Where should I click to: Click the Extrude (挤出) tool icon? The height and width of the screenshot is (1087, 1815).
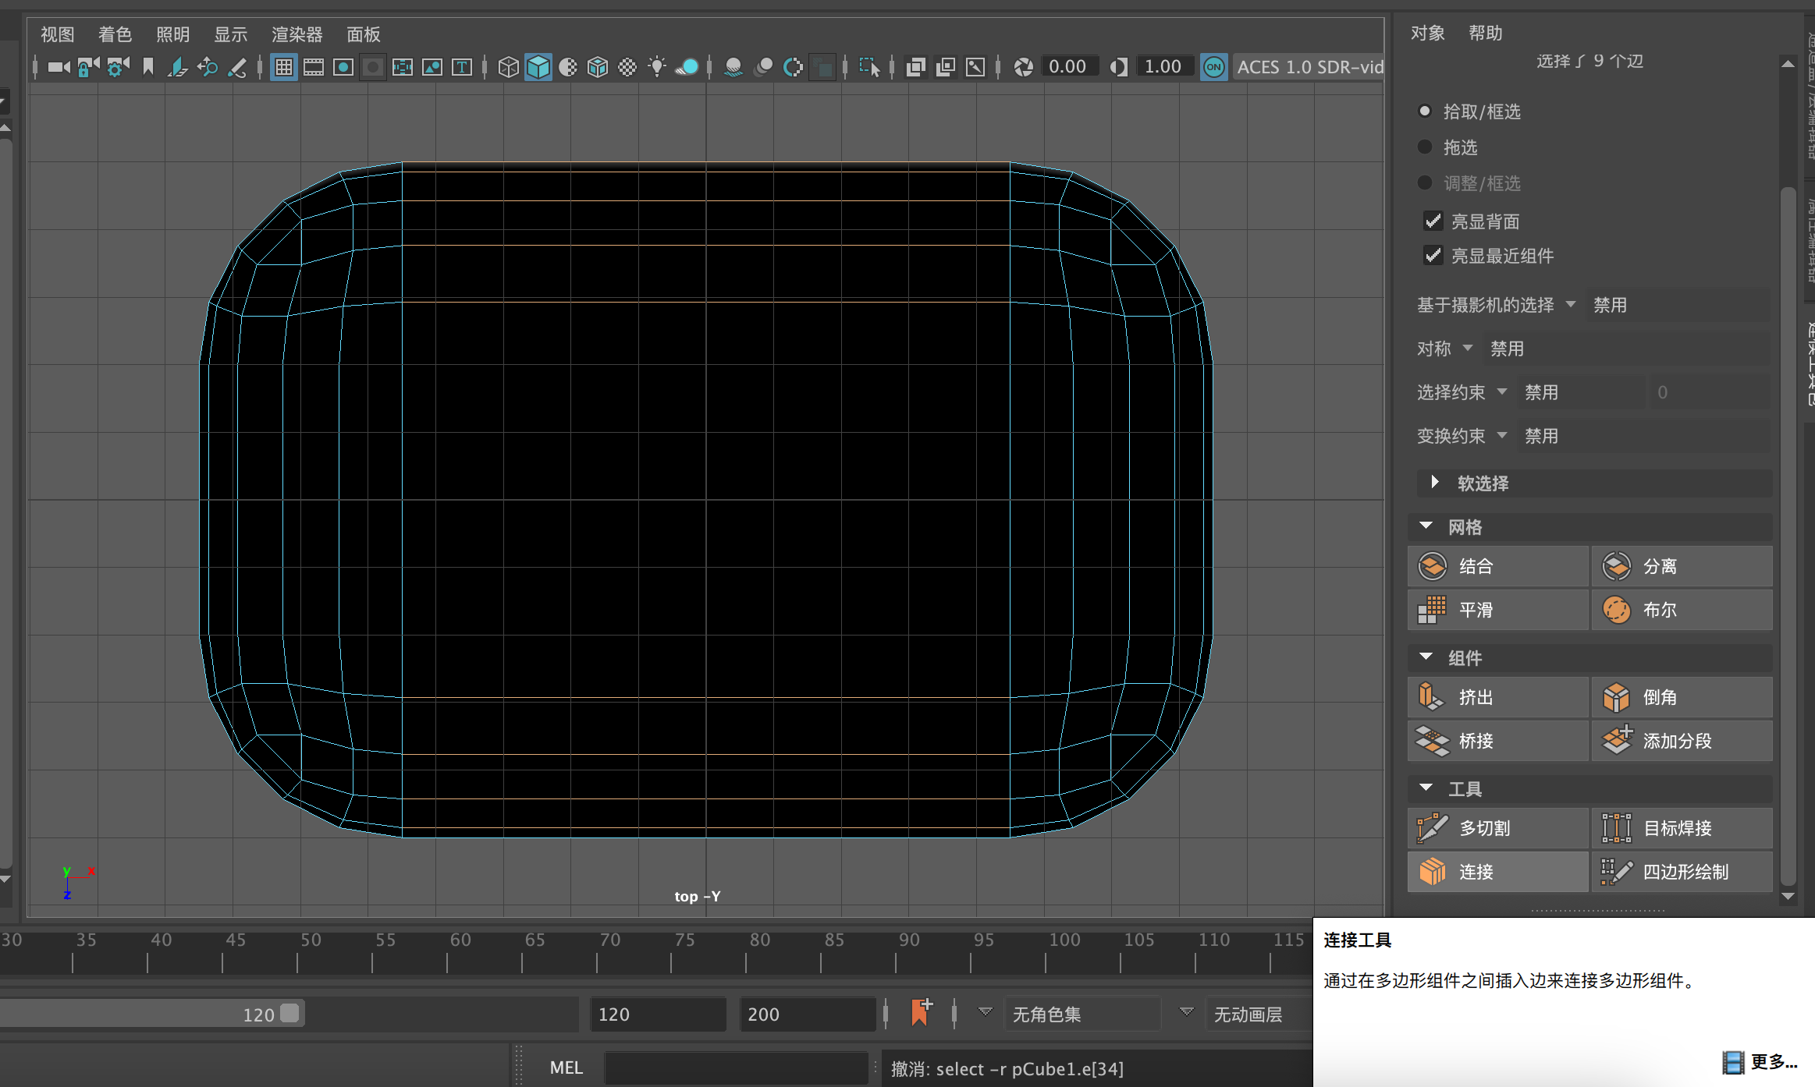tap(1431, 696)
